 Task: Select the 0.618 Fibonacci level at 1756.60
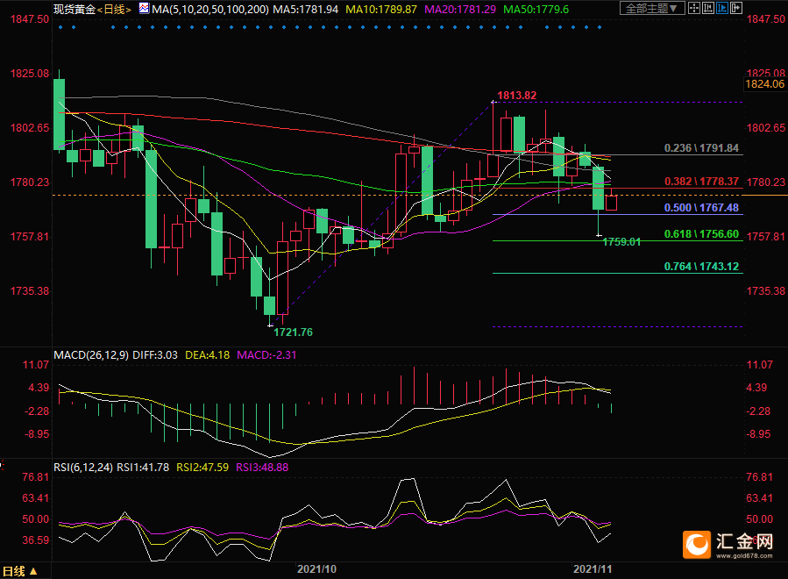click(x=701, y=234)
